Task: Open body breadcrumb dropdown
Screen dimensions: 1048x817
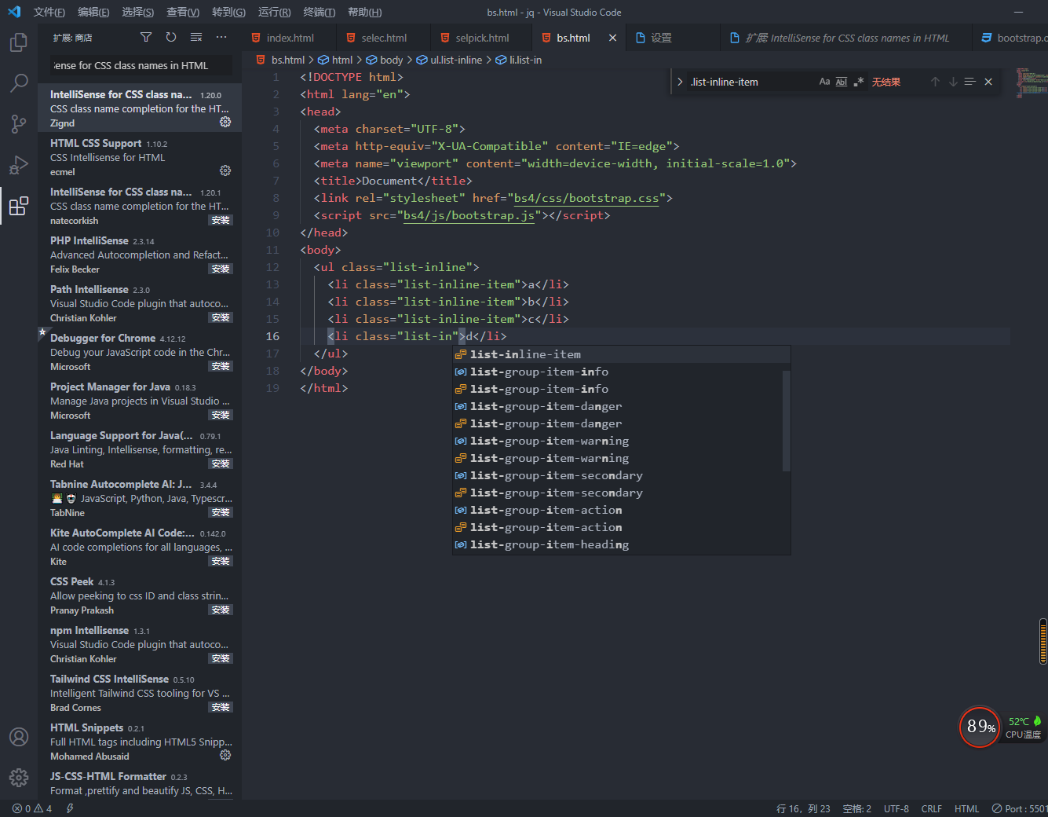Action: [x=384, y=60]
